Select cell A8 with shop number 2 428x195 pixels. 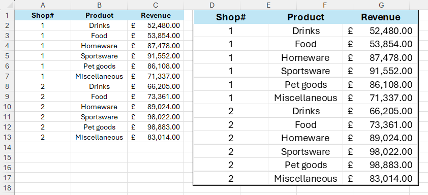[x=43, y=86]
